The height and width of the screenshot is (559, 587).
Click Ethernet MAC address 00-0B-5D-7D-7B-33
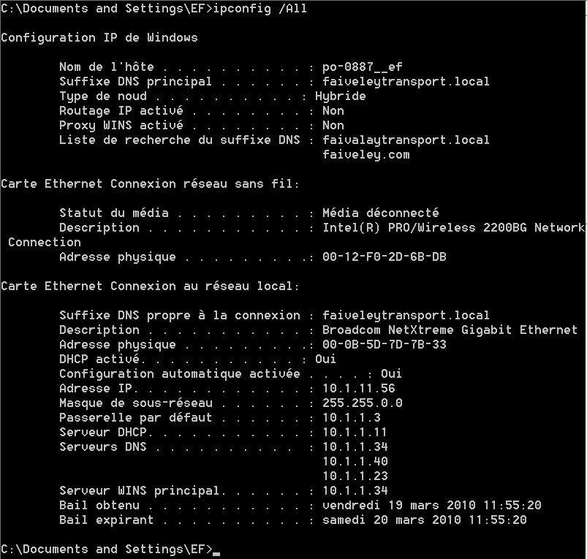tap(385, 345)
